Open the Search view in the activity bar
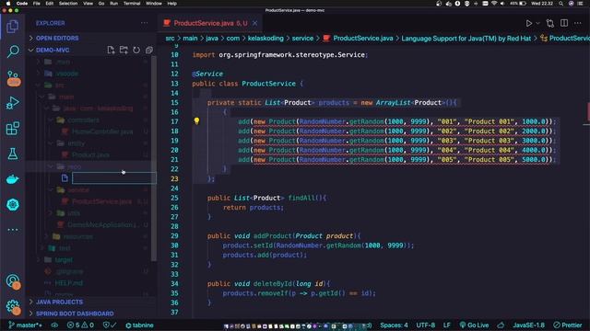This screenshot has height=331, width=590. pos(13,51)
